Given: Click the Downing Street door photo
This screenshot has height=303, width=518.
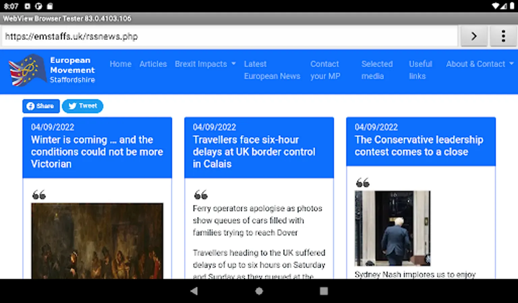Looking at the screenshot, I should click(393, 228).
